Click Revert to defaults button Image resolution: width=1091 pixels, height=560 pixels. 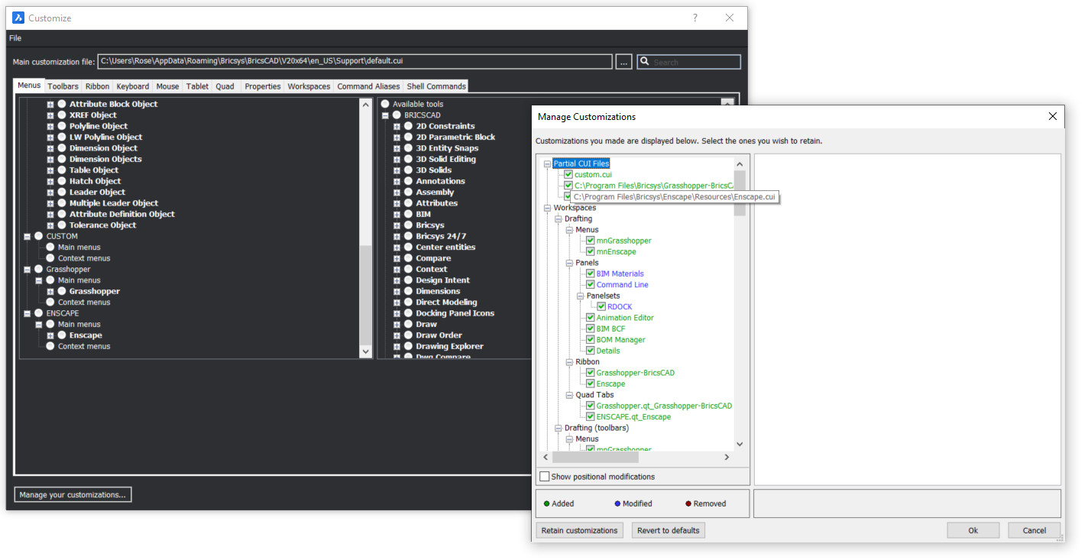[669, 530]
